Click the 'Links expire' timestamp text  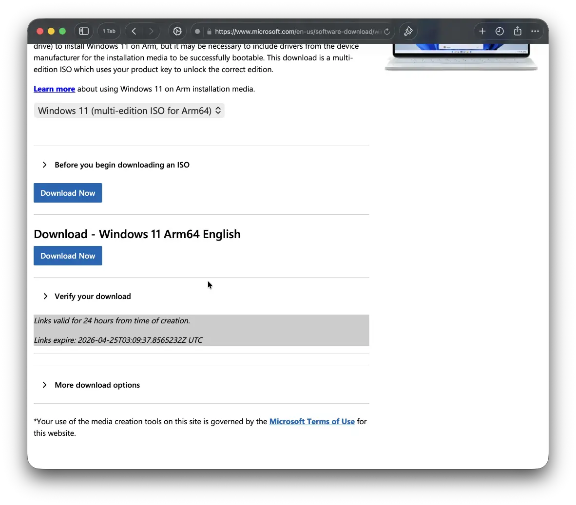(x=118, y=340)
